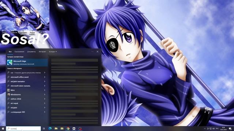Select the Интернет search tab
This screenshot has height=131, width=234.
[x=42, y=52]
